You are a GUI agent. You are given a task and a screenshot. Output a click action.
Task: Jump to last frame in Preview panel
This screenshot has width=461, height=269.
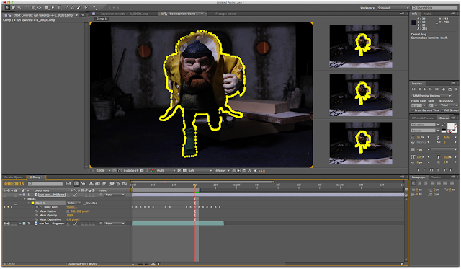437,89
